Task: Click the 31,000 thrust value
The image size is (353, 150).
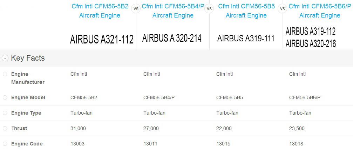Action: tap(78, 128)
